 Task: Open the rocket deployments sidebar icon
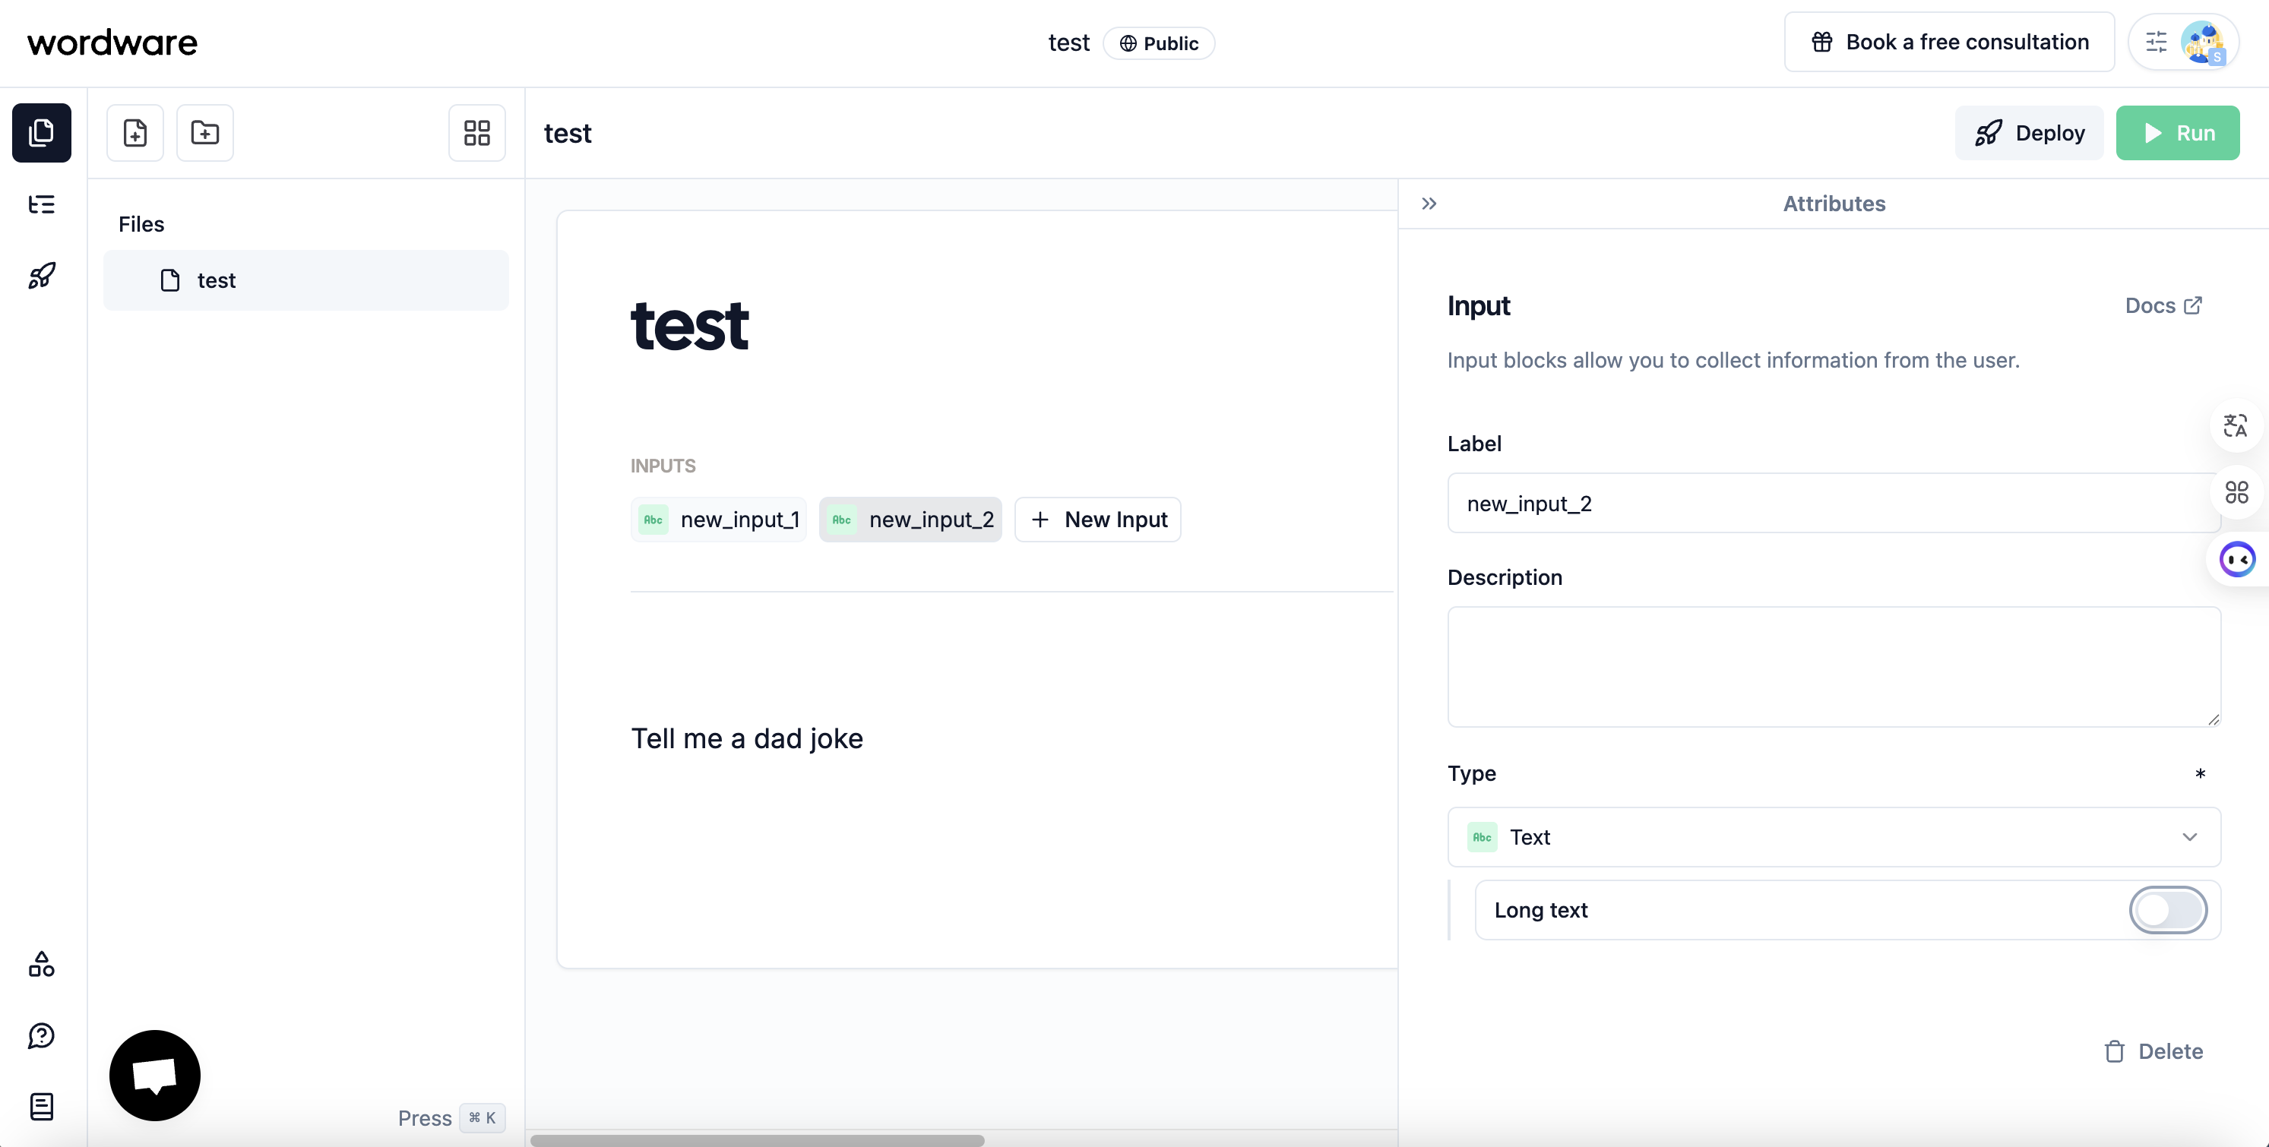pyautogui.click(x=41, y=276)
